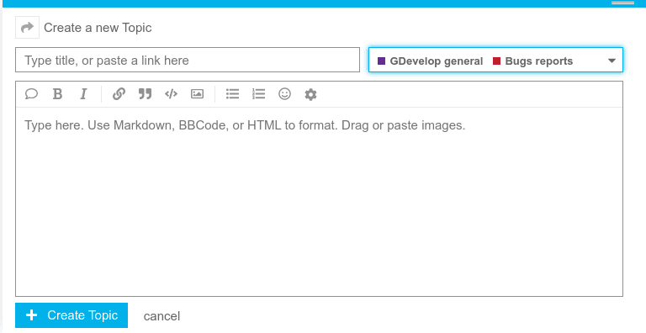Upload an image using the picture icon
Viewport: 646px width, 333px height.
(x=197, y=94)
